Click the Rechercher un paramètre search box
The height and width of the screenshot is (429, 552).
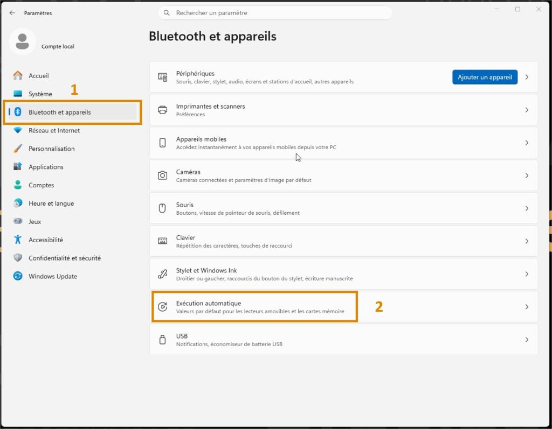coord(275,13)
